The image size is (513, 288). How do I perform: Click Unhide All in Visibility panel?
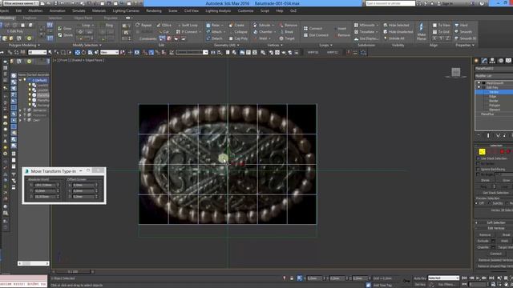click(394, 38)
